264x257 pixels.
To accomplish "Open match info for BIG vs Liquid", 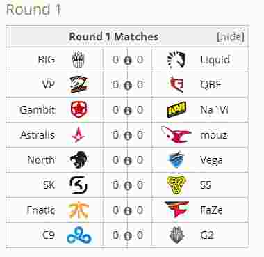I will (127, 61).
